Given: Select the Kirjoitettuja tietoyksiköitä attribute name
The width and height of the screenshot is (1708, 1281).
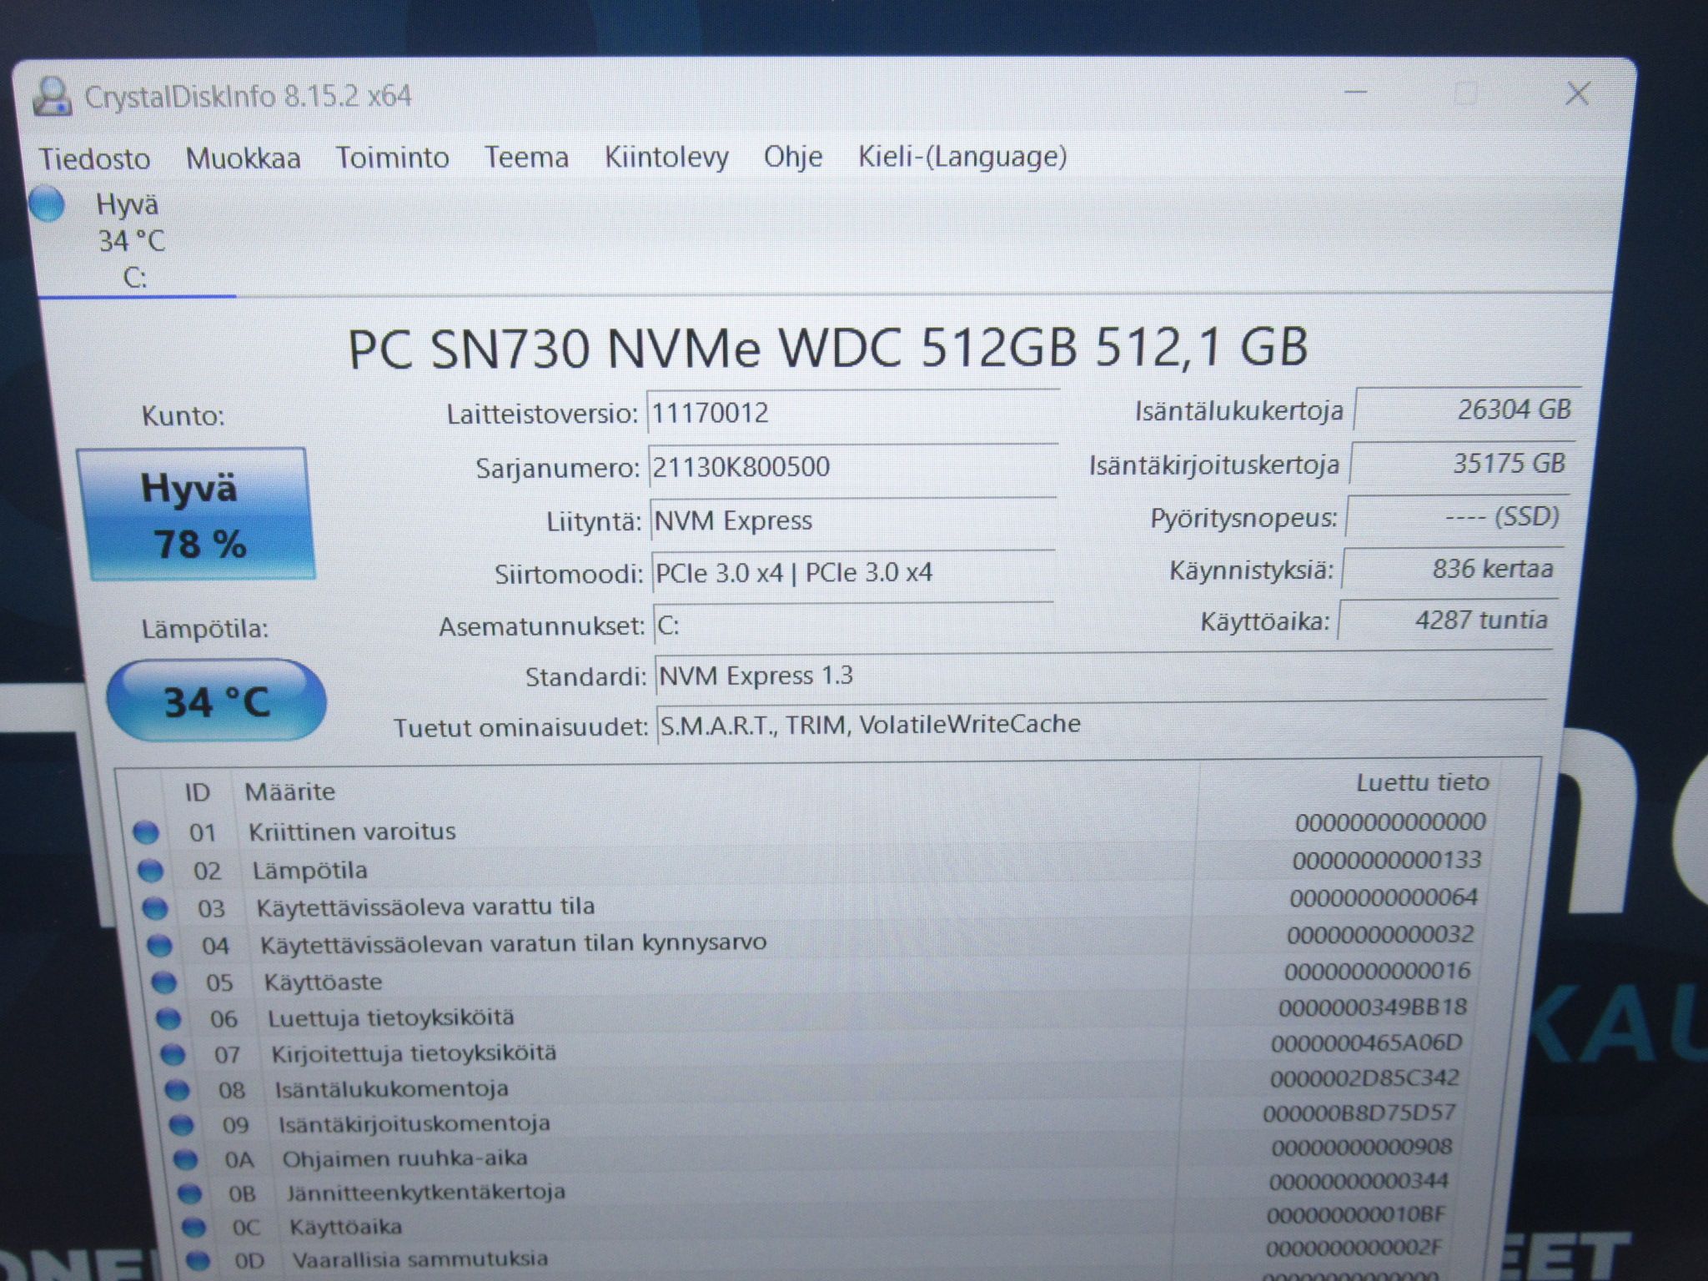Looking at the screenshot, I should (x=413, y=1053).
